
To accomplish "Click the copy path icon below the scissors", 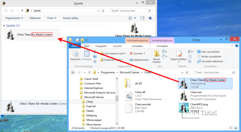I will (x=95, y=57).
